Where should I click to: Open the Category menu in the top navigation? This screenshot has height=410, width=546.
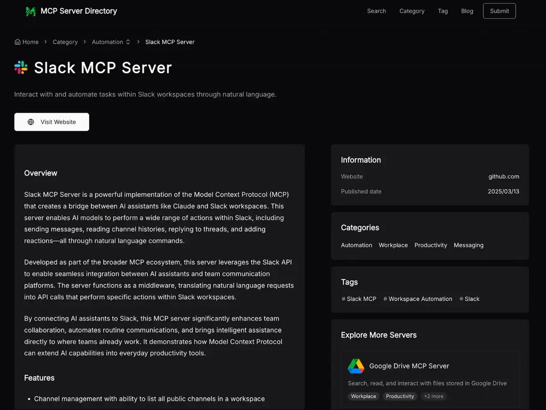[x=412, y=10]
